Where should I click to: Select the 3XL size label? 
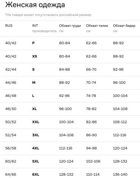pyautogui.click(x=36, y=135)
